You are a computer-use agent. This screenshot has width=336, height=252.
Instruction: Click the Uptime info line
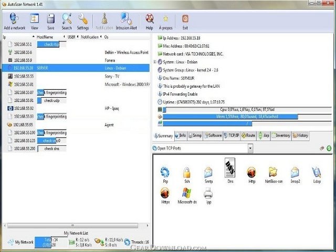[191, 102]
